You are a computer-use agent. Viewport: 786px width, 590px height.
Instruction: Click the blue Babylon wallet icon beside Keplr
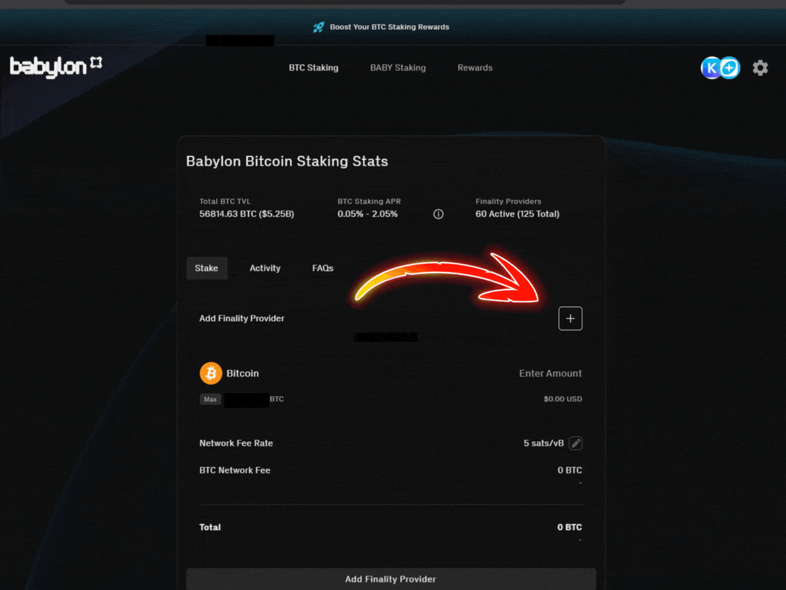click(728, 68)
